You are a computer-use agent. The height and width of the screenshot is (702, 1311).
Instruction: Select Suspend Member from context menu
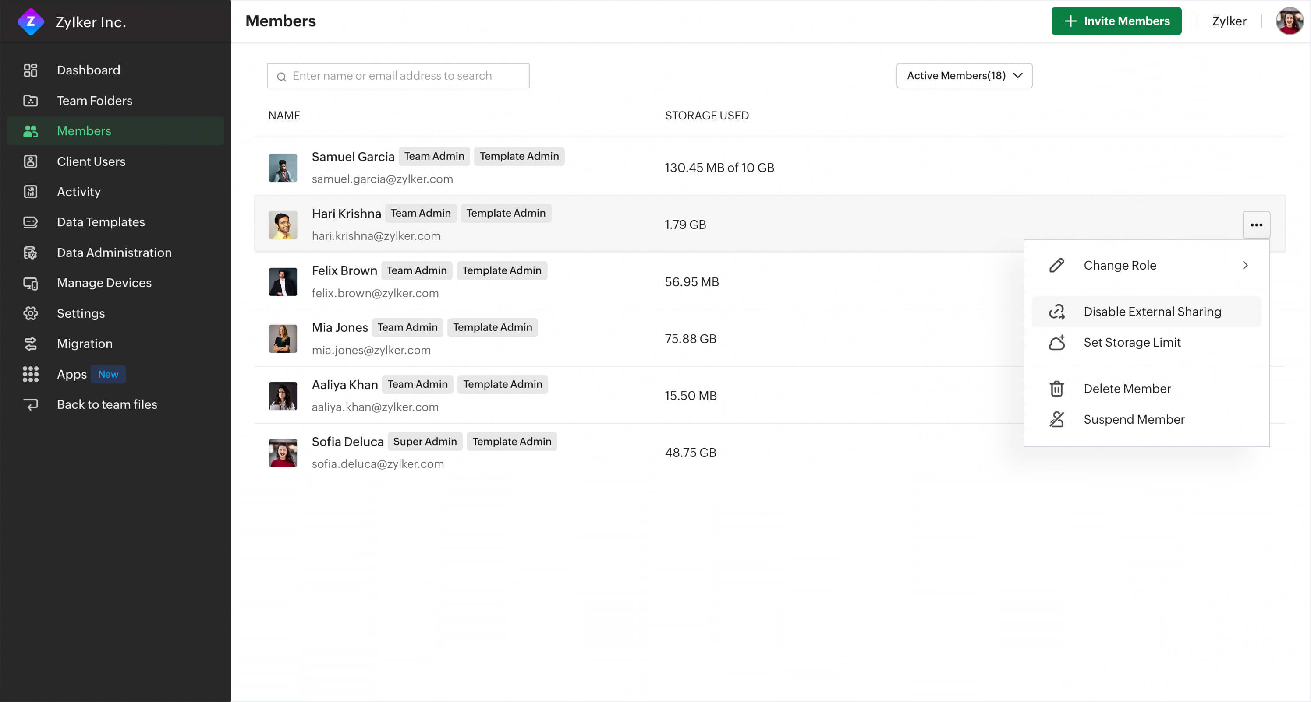pyautogui.click(x=1134, y=419)
